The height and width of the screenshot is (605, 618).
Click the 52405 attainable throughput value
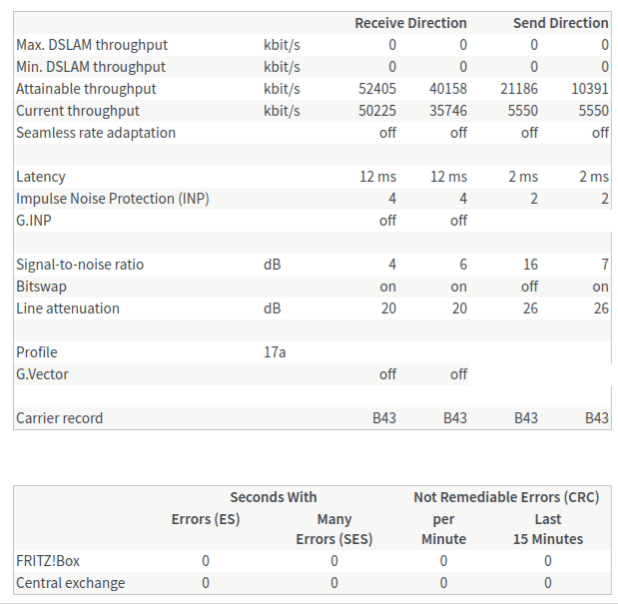(377, 89)
